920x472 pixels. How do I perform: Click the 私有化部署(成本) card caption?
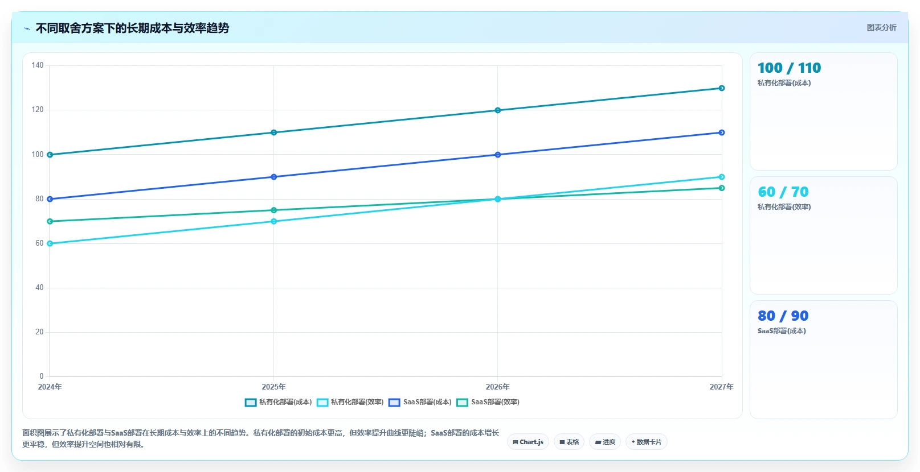click(784, 83)
